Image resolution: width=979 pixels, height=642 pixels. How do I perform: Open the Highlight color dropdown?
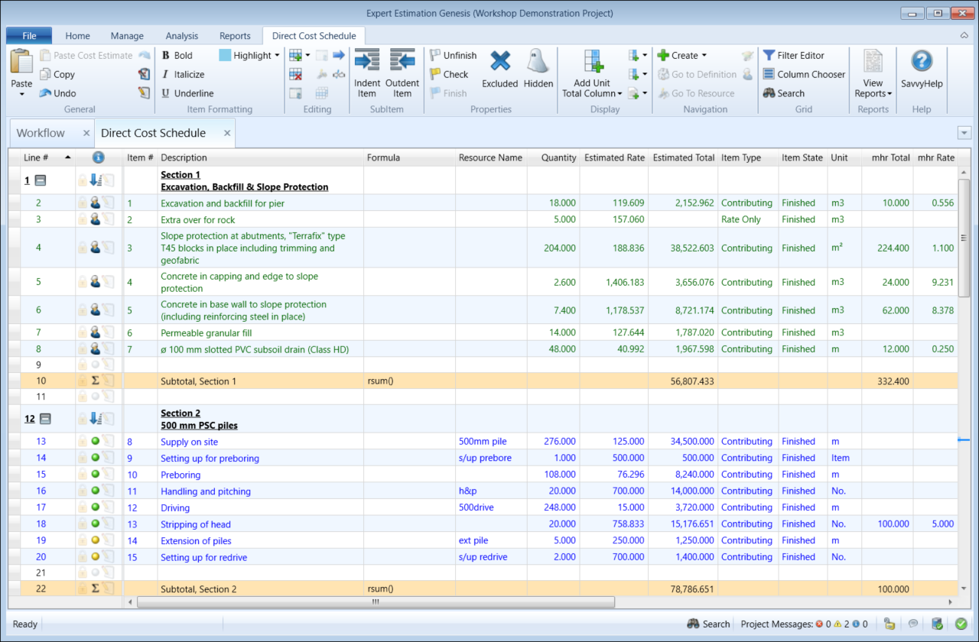pos(277,55)
